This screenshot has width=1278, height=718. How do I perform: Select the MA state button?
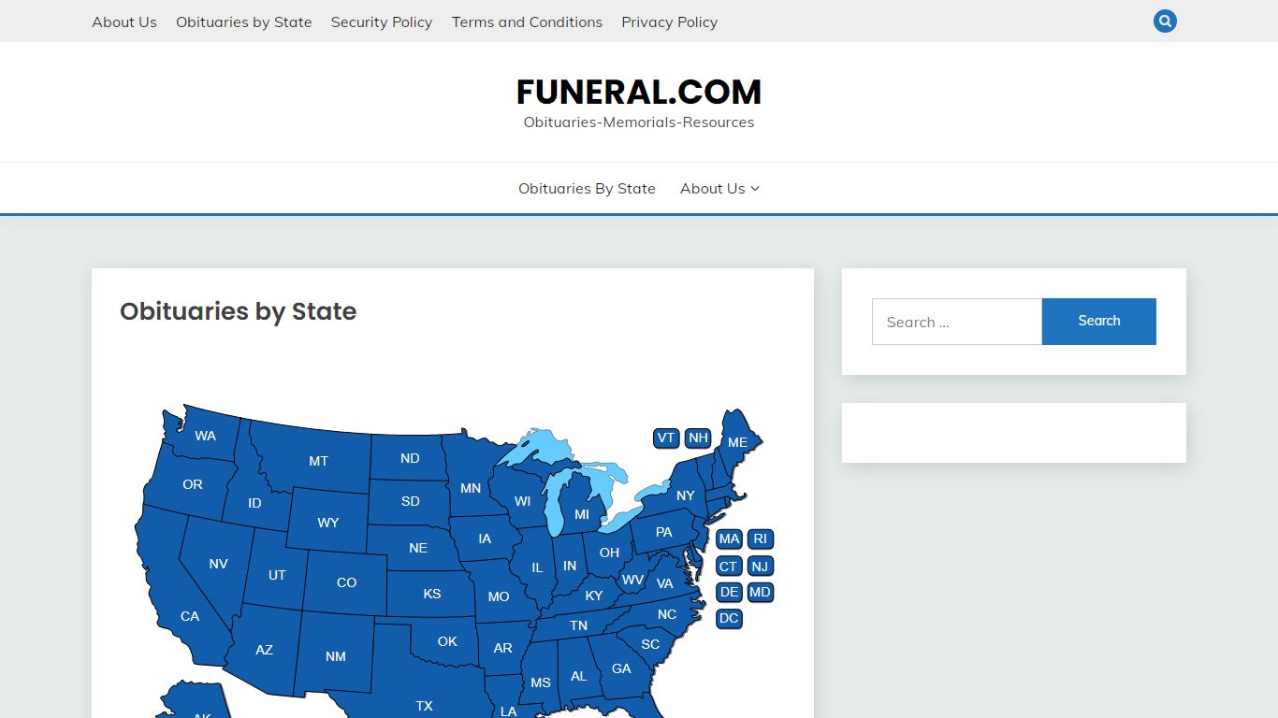(730, 538)
